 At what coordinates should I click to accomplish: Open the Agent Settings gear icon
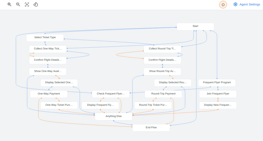coord(236,4)
